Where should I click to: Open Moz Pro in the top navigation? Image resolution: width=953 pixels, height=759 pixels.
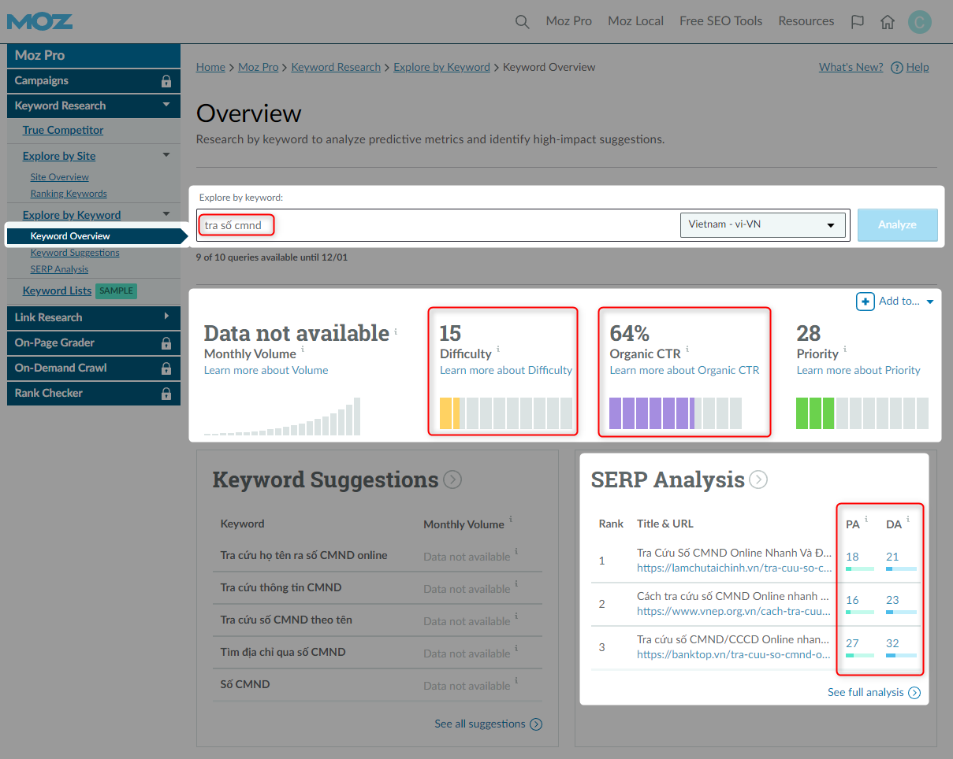(x=569, y=21)
